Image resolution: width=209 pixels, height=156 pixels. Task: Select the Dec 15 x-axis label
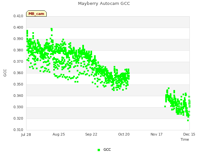(189, 134)
